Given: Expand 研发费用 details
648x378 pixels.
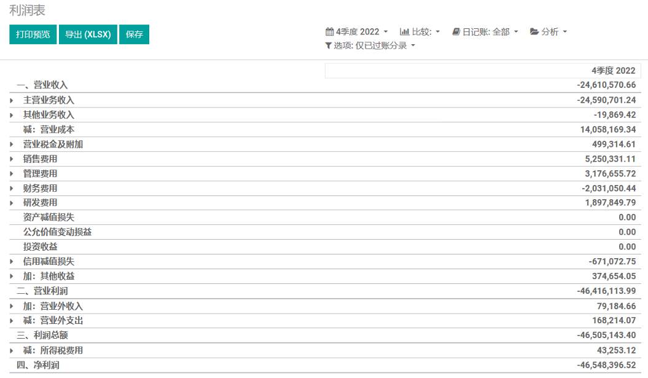Looking at the screenshot, I should click(x=12, y=203).
